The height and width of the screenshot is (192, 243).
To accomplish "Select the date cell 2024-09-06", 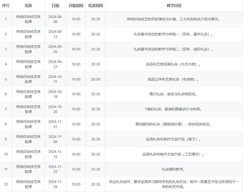I will (55, 19).
